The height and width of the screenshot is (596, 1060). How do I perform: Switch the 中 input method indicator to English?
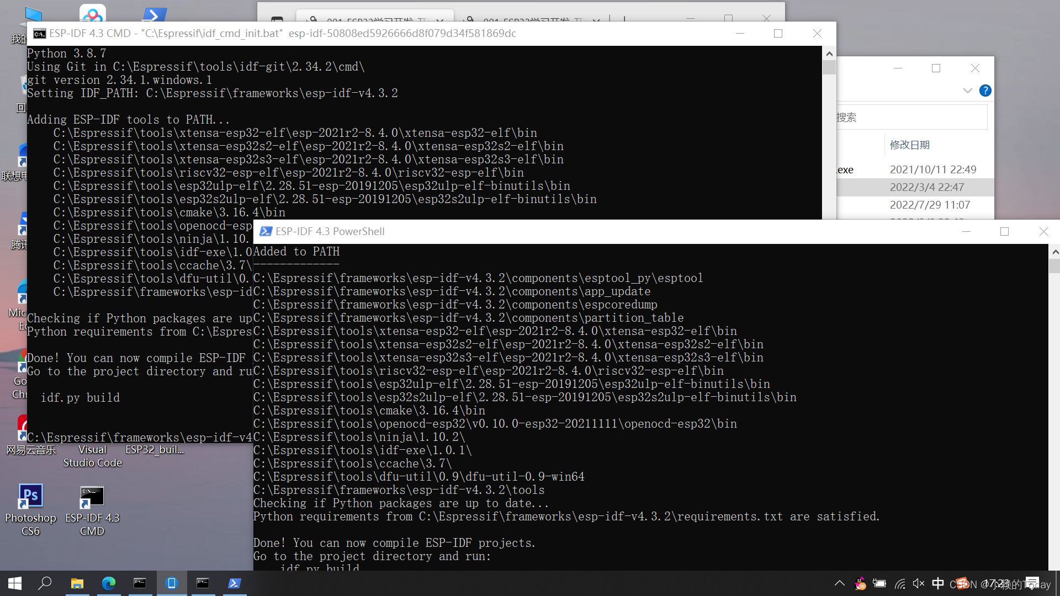click(937, 583)
